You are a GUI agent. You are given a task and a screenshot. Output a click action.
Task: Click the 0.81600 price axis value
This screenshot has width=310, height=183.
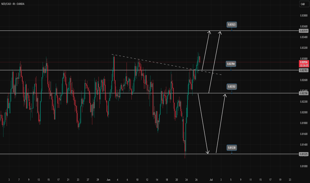pyautogui.click(x=304, y=134)
